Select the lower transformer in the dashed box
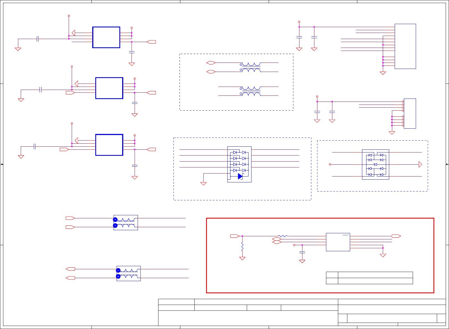Image resolution: width=449 pixels, height=329 pixels. tap(250, 91)
